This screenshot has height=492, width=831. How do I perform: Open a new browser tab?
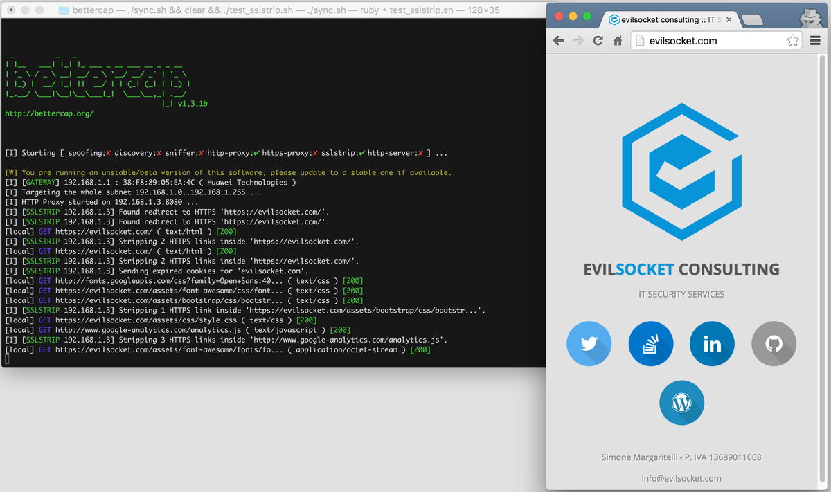pyautogui.click(x=752, y=20)
